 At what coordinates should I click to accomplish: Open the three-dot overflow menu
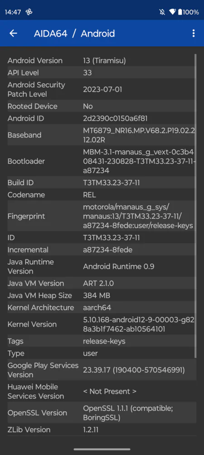tap(193, 33)
